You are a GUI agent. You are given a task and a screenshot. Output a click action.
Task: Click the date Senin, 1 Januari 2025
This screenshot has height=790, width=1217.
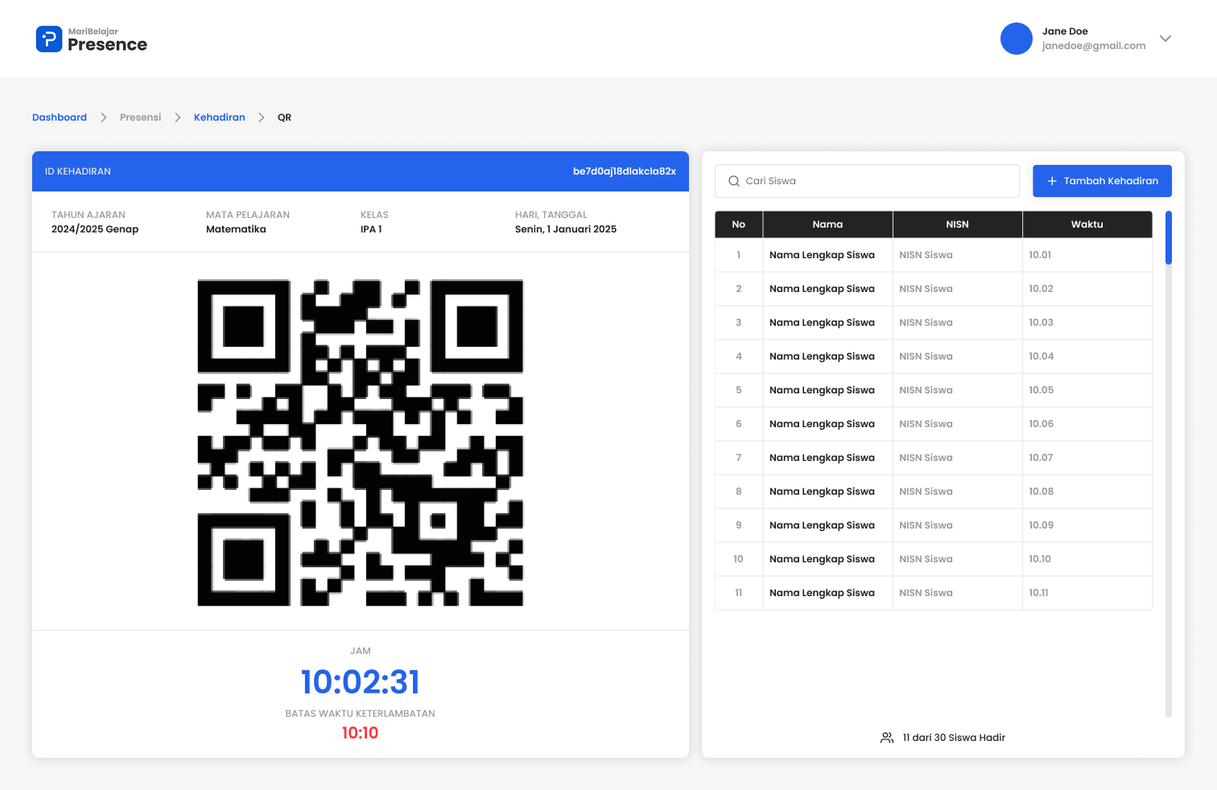[x=566, y=229]
